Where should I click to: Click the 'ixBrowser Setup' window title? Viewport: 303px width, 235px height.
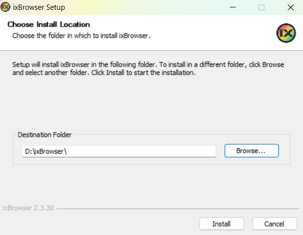tap(39, 7)
